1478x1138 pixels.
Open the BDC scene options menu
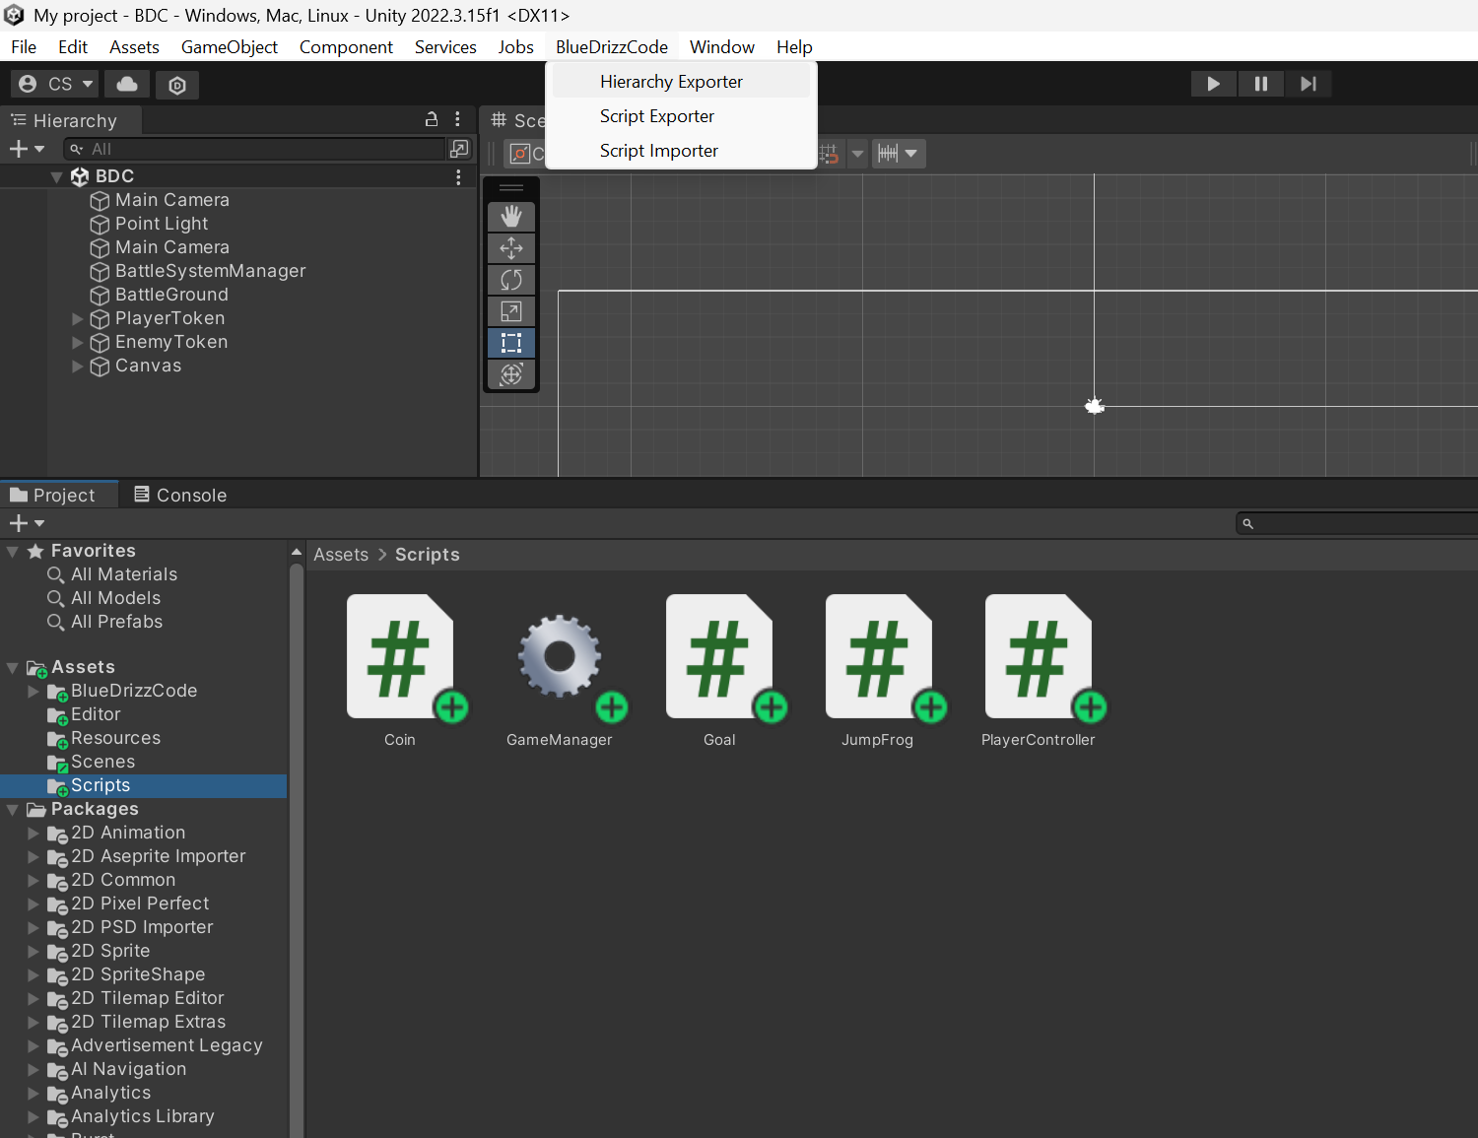point(458,176)
